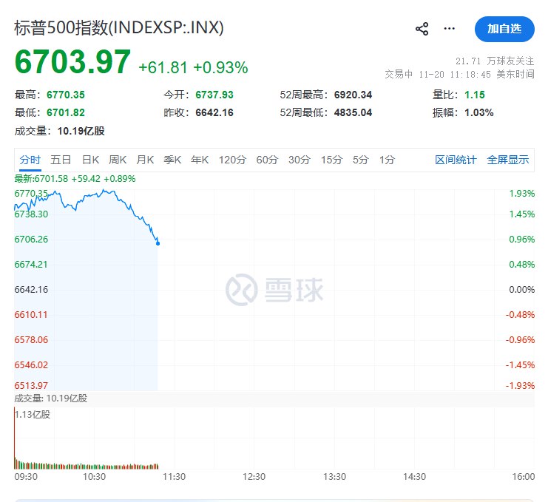Click the 昨收 value in the stats
Viewport: 548px width, 502px height.
point(214,112)
